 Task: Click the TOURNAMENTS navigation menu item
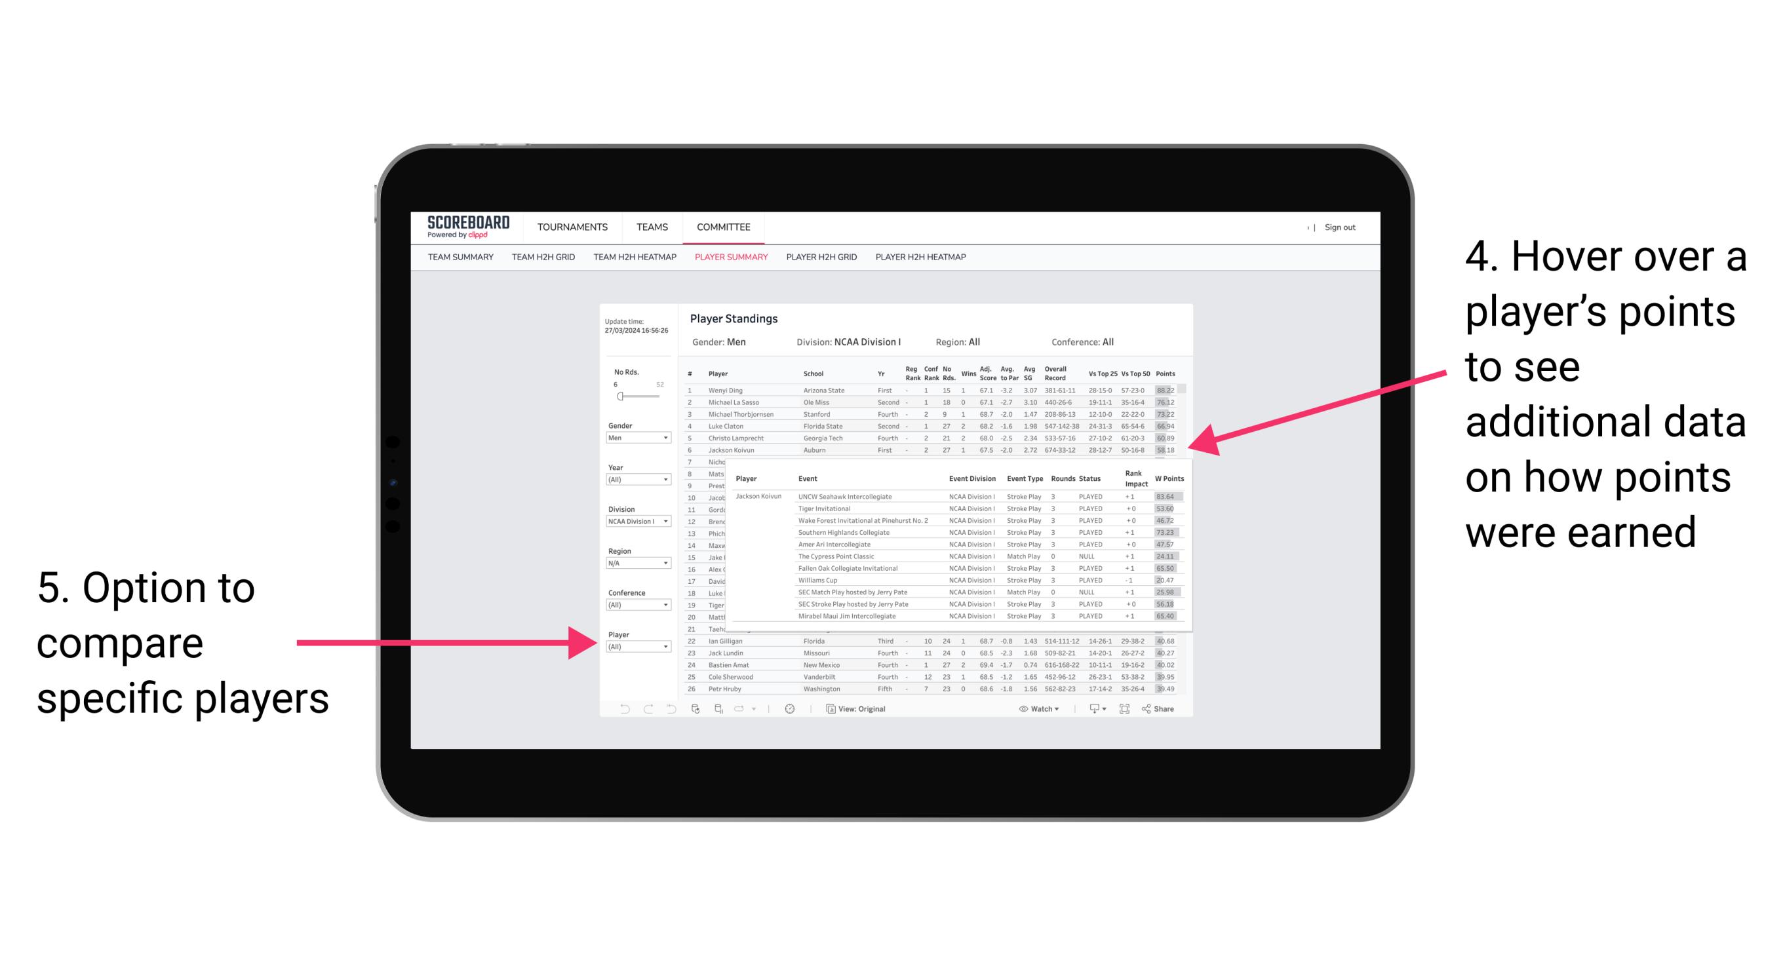(x=572, y=227)
